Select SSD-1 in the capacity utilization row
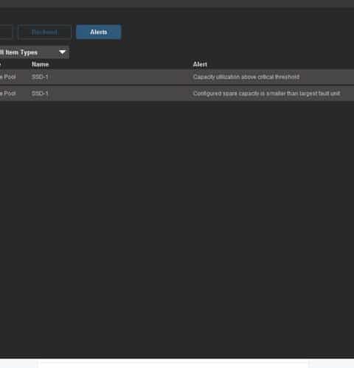Image resolution: width=354 pixels, height=368 pixels. 40,77
